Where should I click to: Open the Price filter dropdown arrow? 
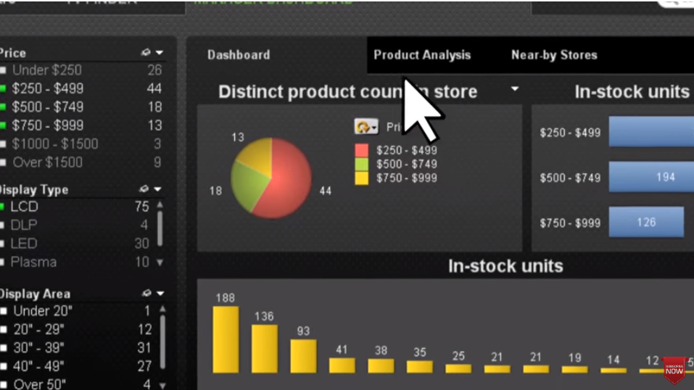click(160, 53)
